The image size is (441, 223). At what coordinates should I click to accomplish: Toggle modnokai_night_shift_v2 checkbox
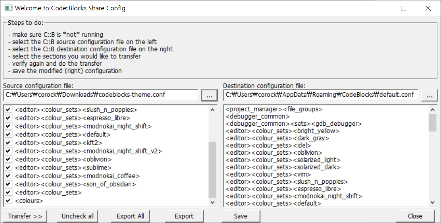[x=8, y=151]
